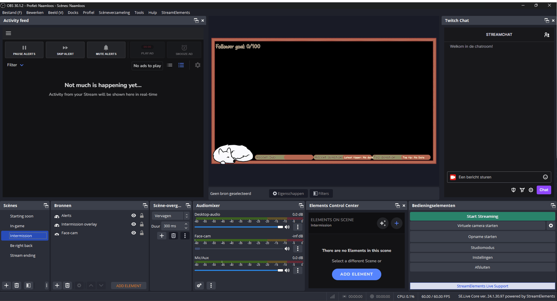The image size is (557, 301).
Task: Open the Vervagen transition dropdown
Action: [x=170, y=216]
